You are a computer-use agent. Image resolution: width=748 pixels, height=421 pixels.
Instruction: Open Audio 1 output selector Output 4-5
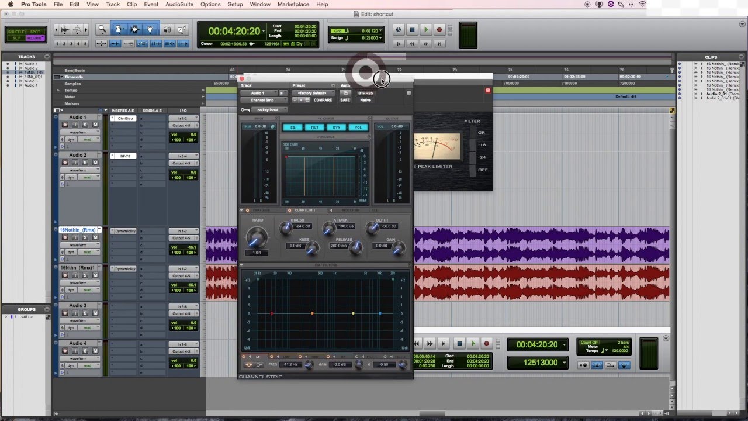(x=183, y=125)
